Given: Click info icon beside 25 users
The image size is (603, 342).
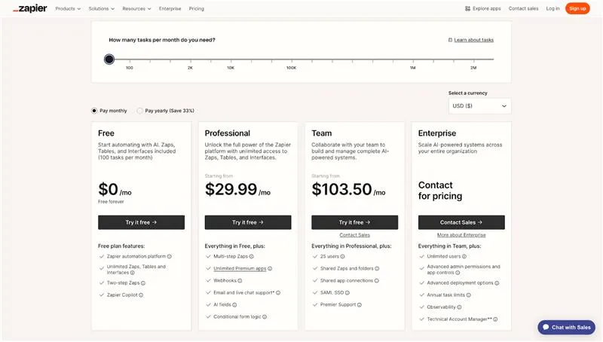Looking at the screenshot, I should pyautogui.click(x=343, y=256).
